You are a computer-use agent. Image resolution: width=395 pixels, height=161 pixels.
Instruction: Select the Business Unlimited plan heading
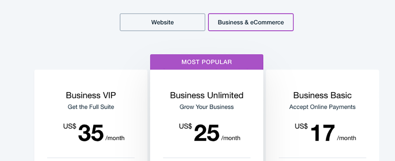[x=206, y=95]
